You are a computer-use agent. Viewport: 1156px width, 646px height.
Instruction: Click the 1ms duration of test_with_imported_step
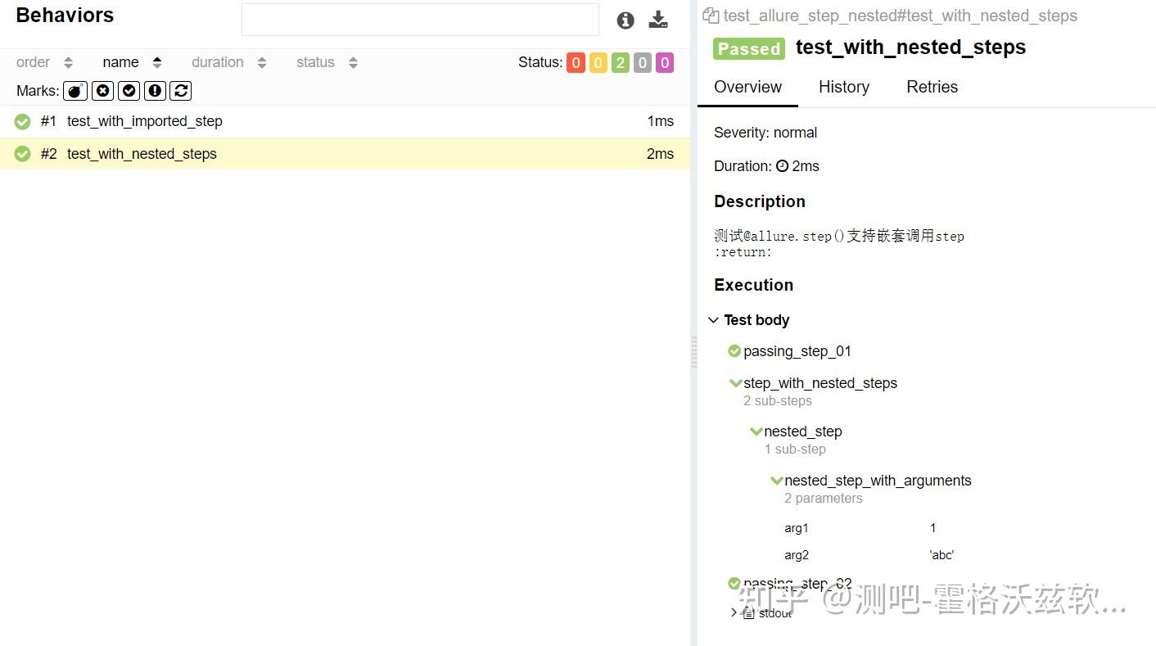coord(660,121)
